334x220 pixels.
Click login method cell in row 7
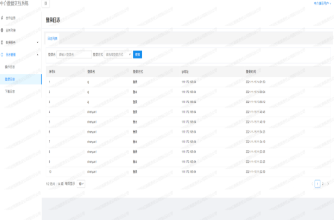pos(135,142)
